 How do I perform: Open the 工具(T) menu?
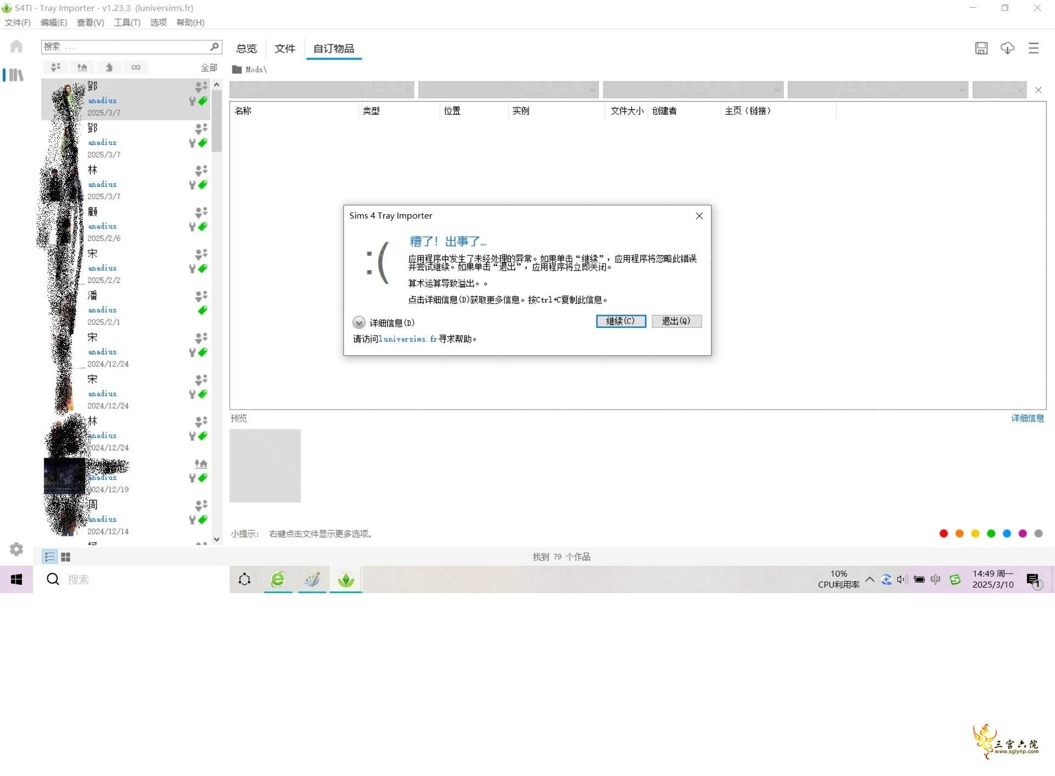127,23
